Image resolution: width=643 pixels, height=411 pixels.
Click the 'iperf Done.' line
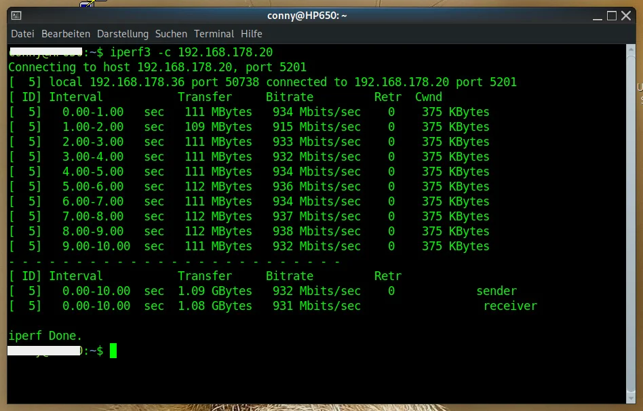[45, 336]
